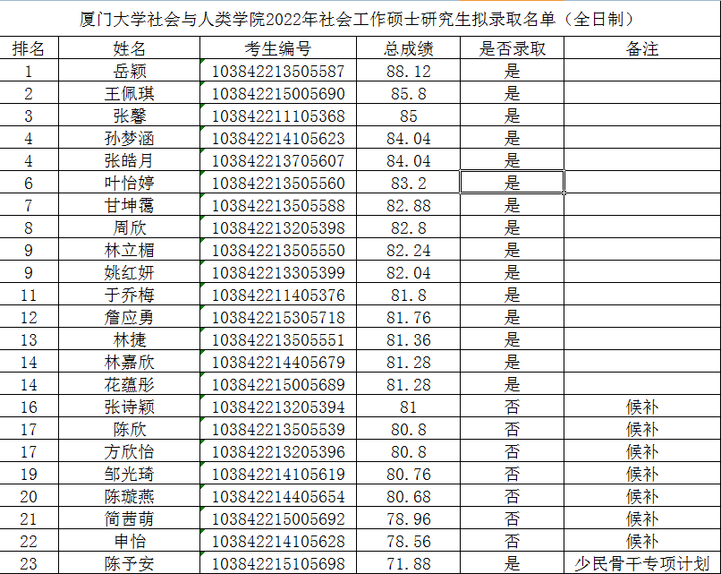Click candidate number 103842213505560
721x574 pixels.
click(278, 183)
